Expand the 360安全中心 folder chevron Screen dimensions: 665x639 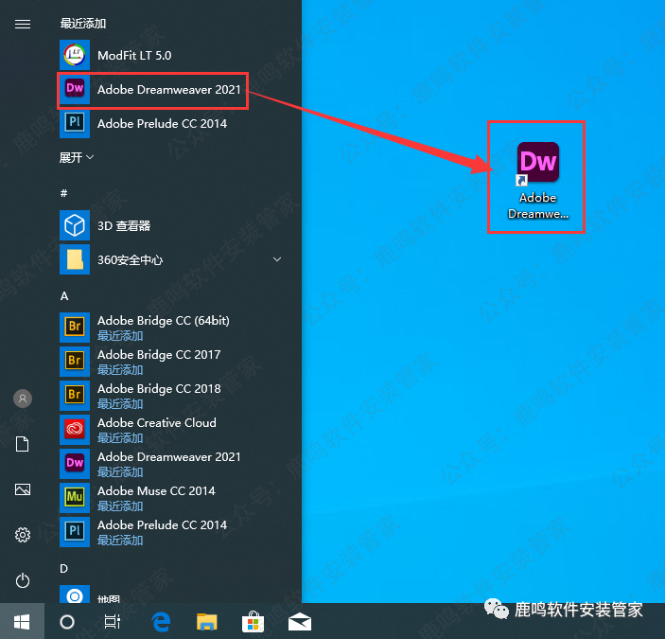click(x=277, y=259)
